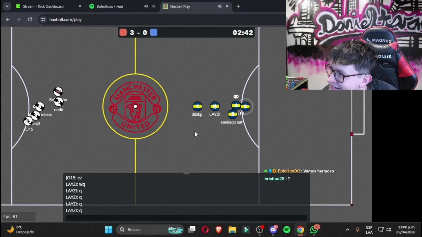This screenshot has height=237, width=422.
Task: Click the 02:42 match timer
Action: click(x=243, y=33)
